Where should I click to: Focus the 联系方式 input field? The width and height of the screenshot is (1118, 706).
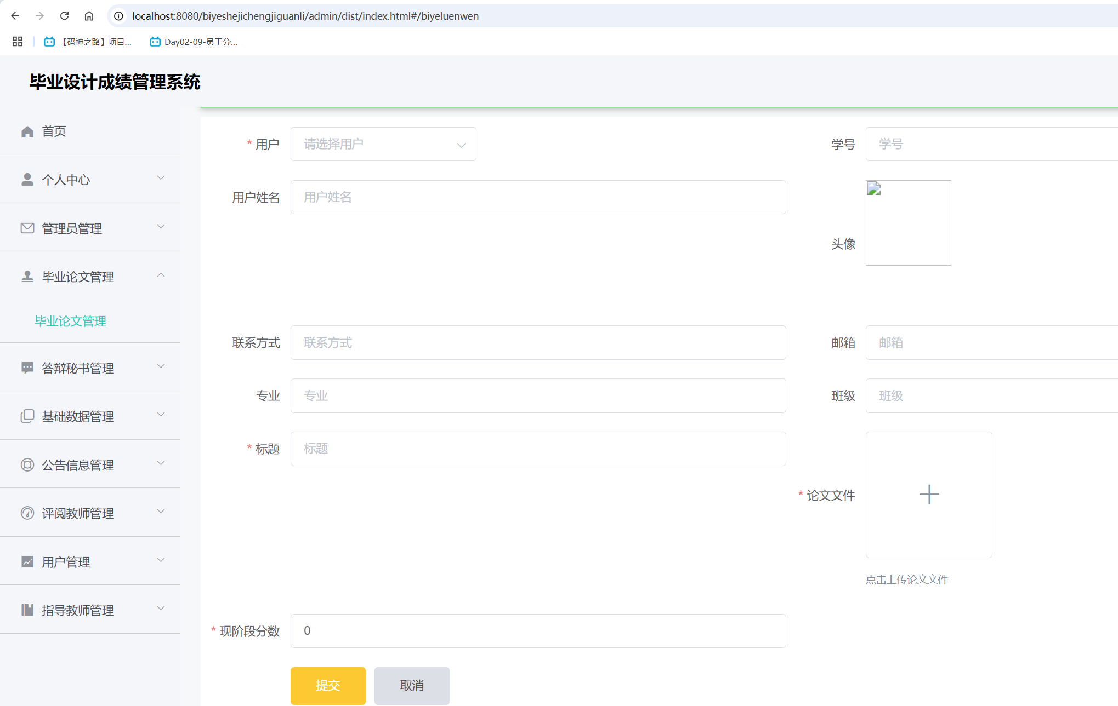tap(538, 343)
